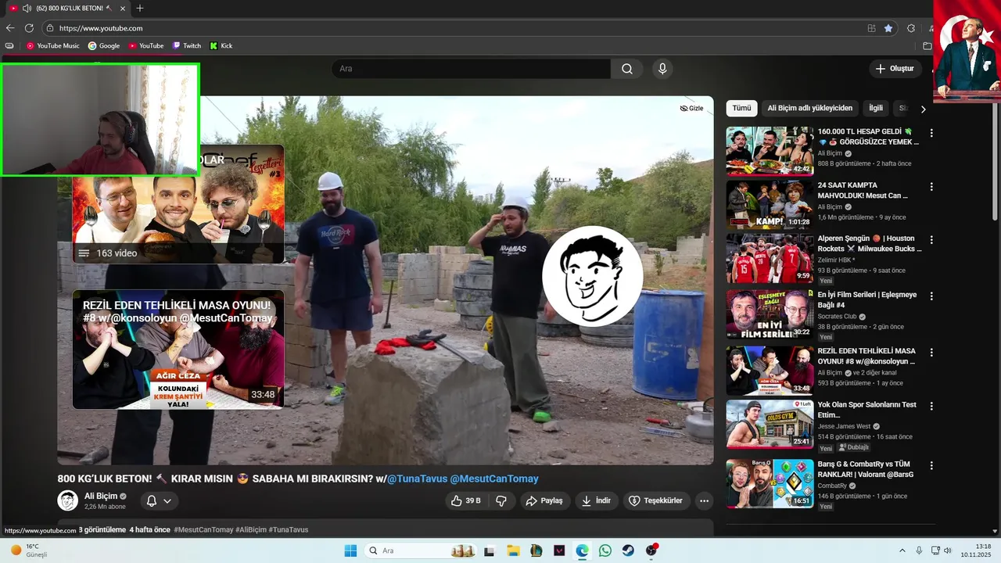Open the #AliBiçim hashtag
Screen dimensions: 1001x563
[250, 529]
